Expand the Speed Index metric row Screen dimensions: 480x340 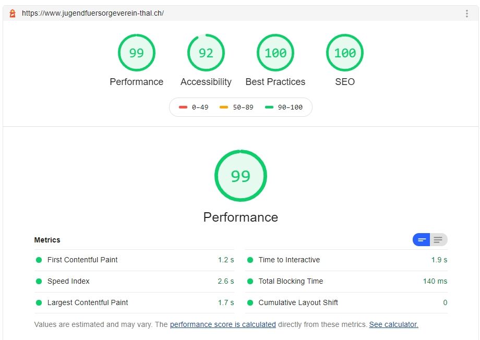click(x=68, y=281)
